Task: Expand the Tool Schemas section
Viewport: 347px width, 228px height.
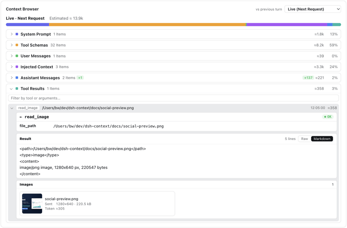Action: click(x=12, y=45)
